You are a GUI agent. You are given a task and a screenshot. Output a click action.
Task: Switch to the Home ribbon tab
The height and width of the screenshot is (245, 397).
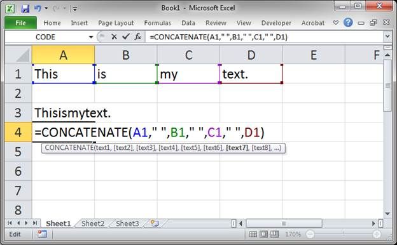point(52,23)
